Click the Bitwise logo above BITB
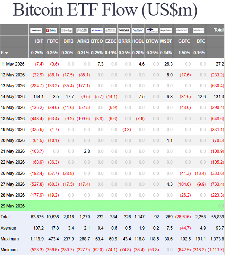 point(67,30)
